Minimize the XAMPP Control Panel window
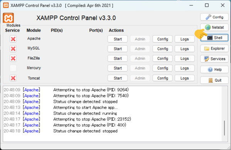The width and height of the screenshot is (231, 150). coord(191,5)
